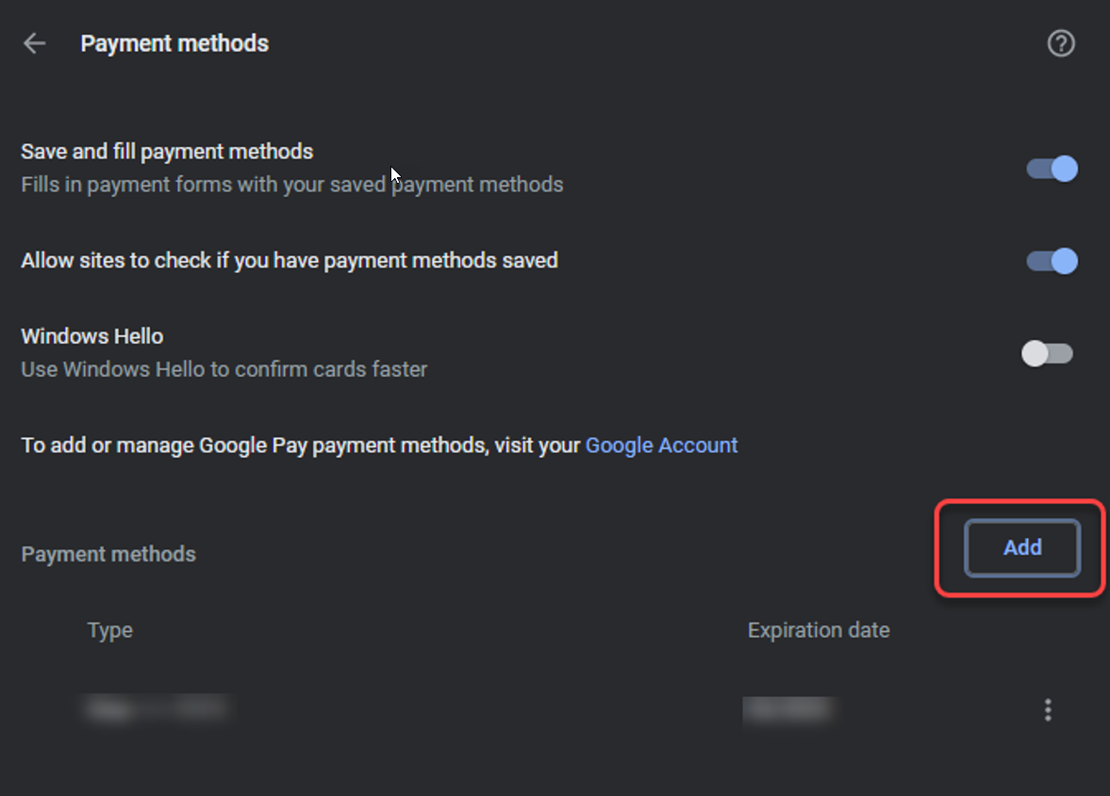This screenshot has height=796, width=1110.
Task: Click the Fills in payment forms description
Action: coord(291,185)
